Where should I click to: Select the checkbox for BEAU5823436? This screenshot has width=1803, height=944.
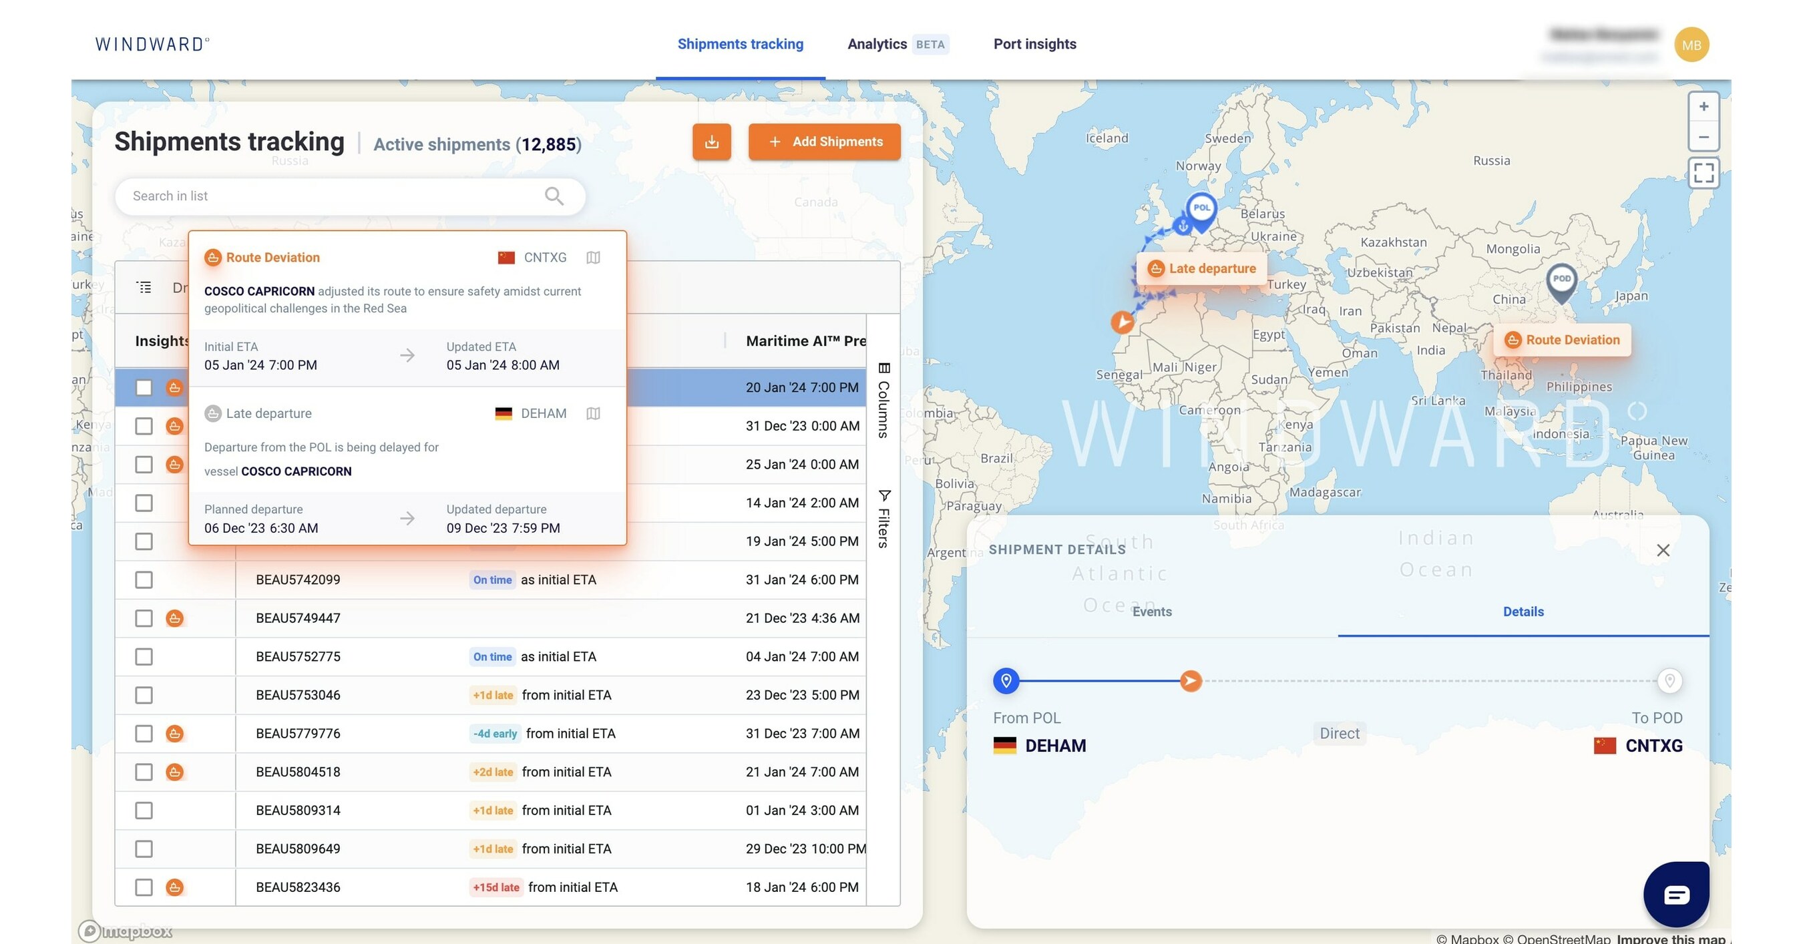point(144,887)
